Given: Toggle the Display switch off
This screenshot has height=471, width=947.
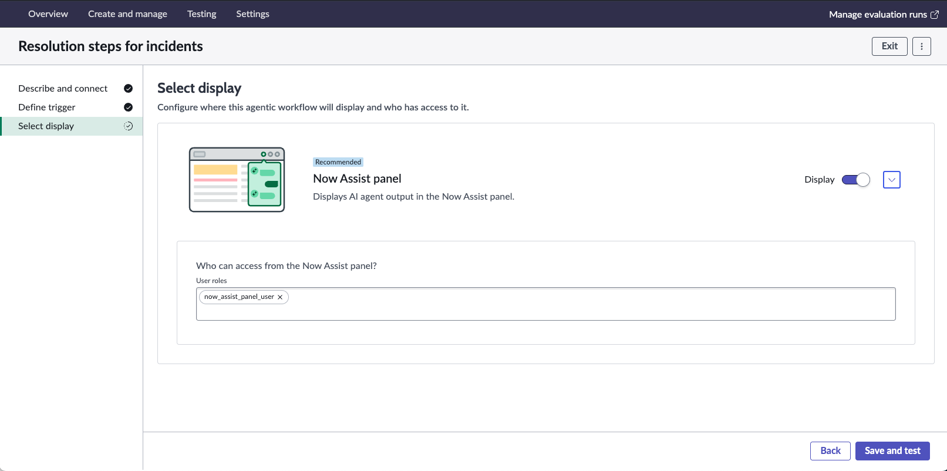Looking at the screenshot, I should pos(856,180).
